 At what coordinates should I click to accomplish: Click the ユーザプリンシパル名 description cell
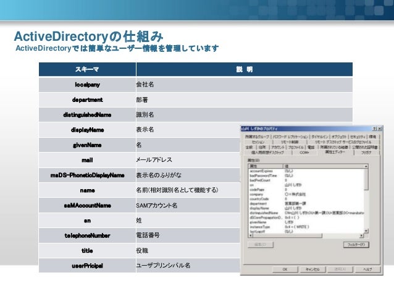pos(188,266)
